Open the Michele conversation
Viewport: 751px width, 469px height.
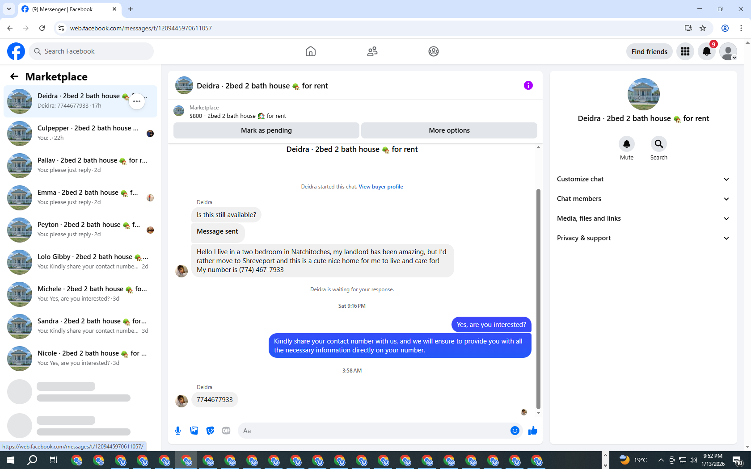[80, 294]
